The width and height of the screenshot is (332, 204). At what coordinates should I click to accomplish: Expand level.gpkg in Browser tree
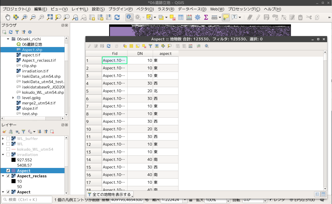(x=13, y=98)
